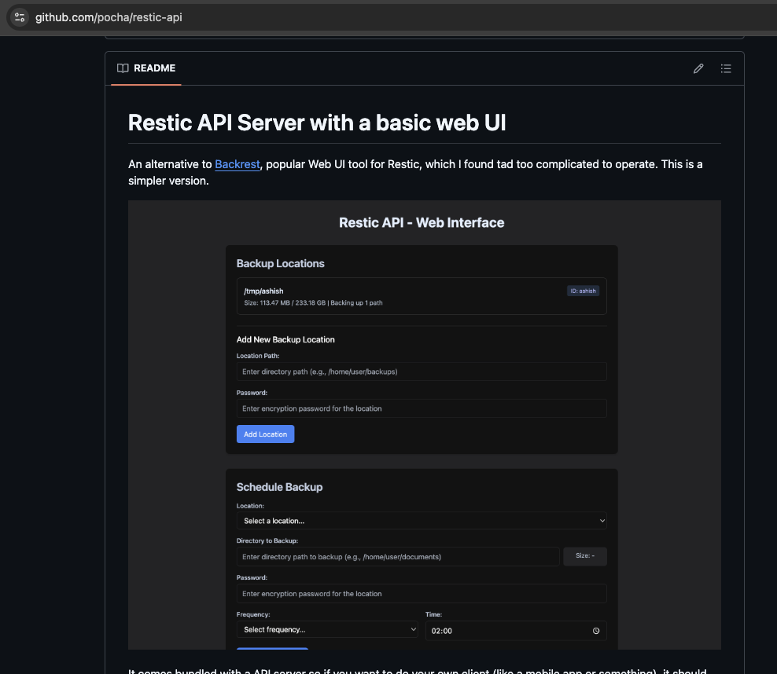
Task: Edit README with the pencil icon
Action: click(x=698, y=68)
